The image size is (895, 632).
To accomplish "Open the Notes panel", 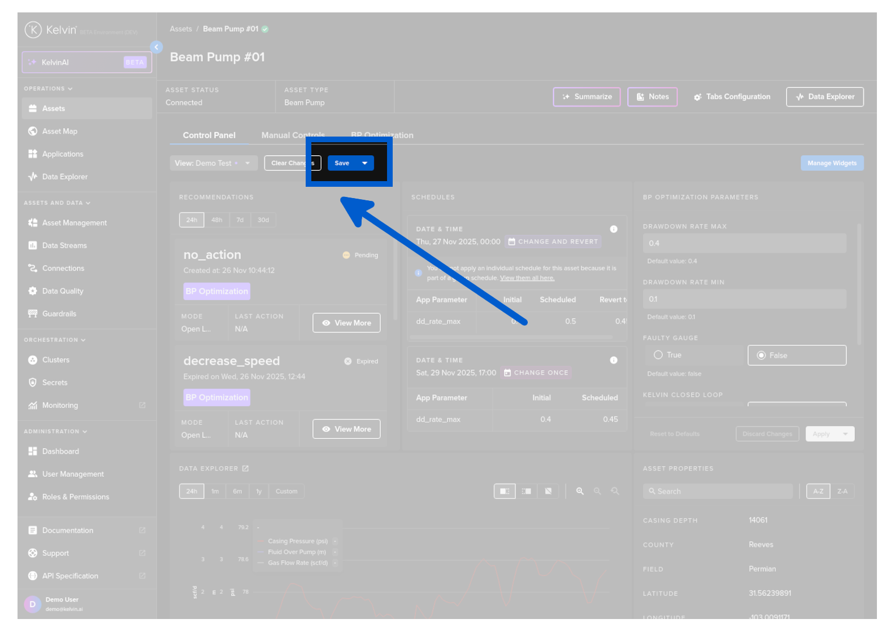I will [653, 97].
